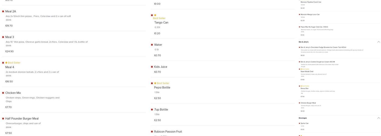Screen dimensions: 381x136
Task: Click the Sprite Can item under Beverages
Action: tap(305, 123)
